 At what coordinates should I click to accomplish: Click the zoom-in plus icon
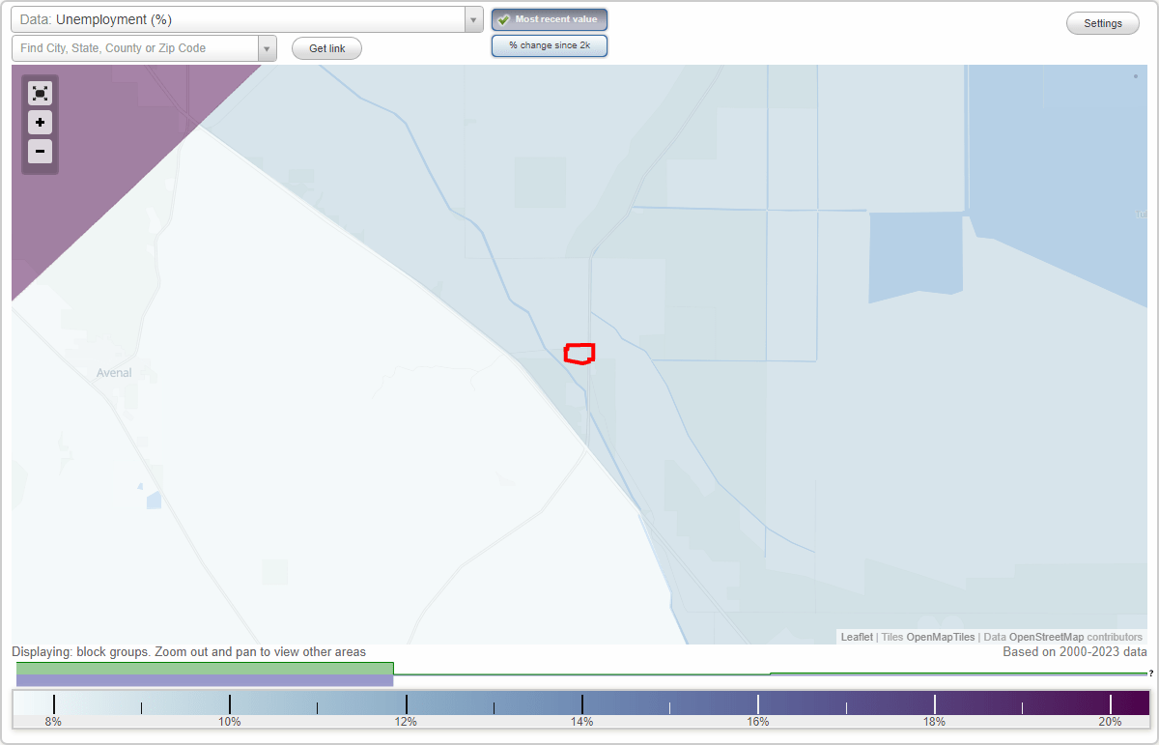coord(40,123)
